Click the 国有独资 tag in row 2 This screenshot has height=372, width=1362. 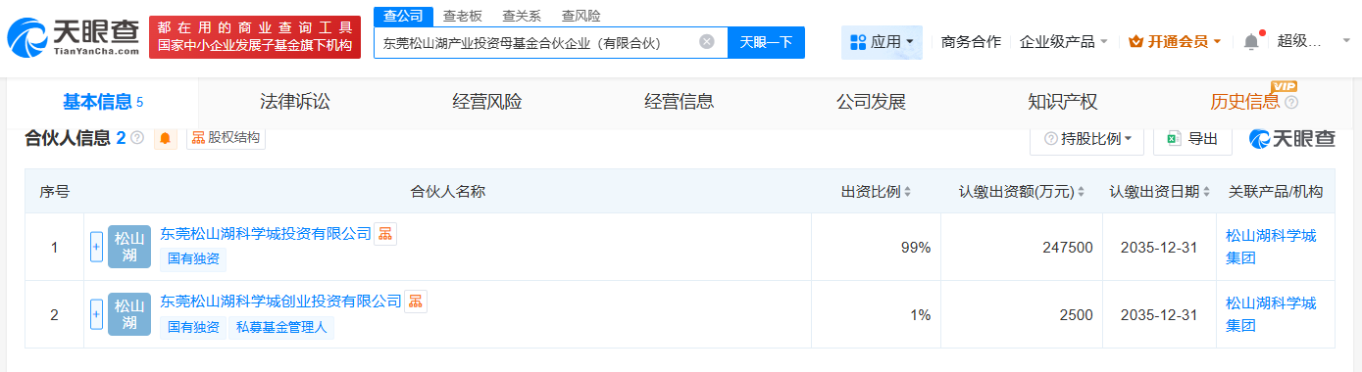pyautogui.click(x=193, y=327)
